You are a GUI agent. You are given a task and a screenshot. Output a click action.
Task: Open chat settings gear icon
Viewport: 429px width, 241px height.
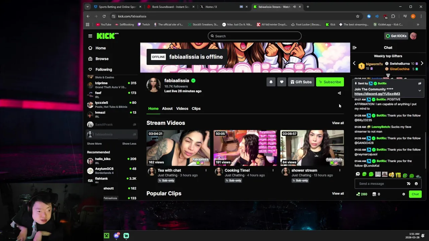[404, 194]
